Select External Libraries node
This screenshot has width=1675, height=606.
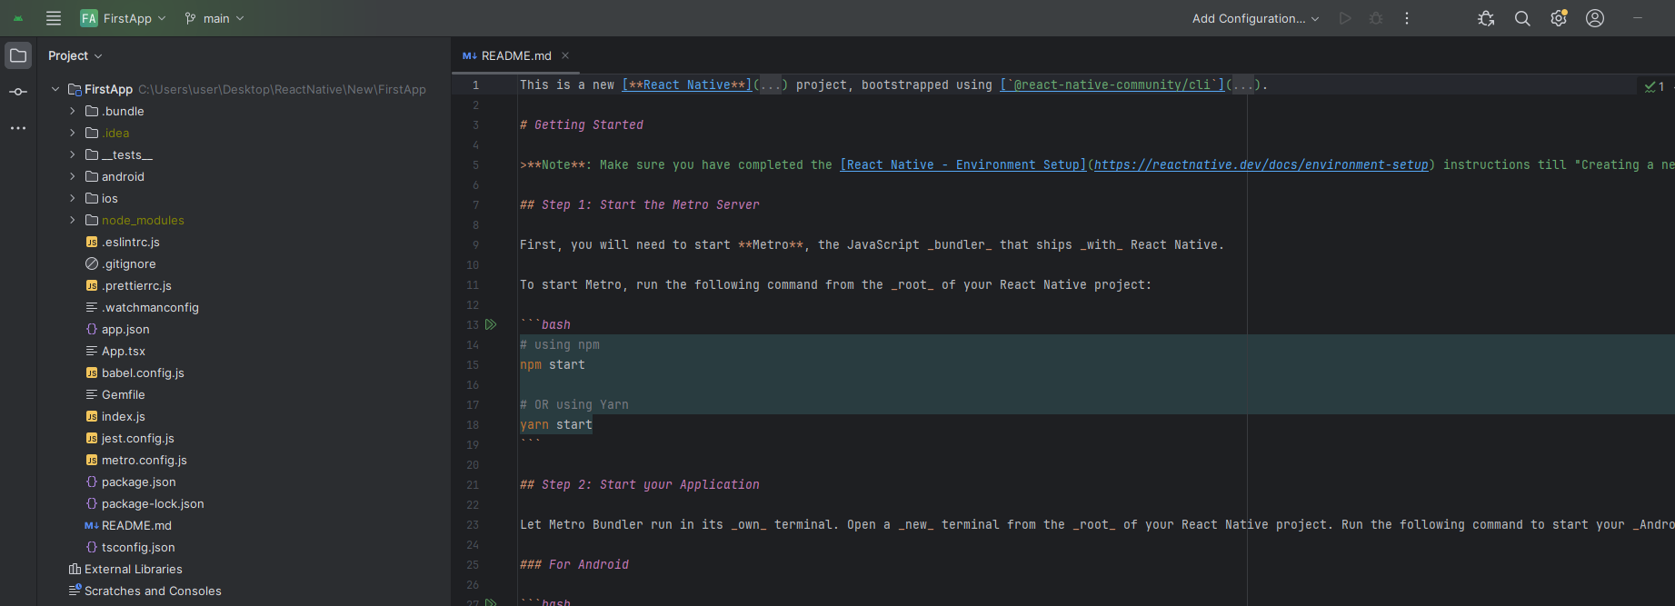click(x=125, y=569)
